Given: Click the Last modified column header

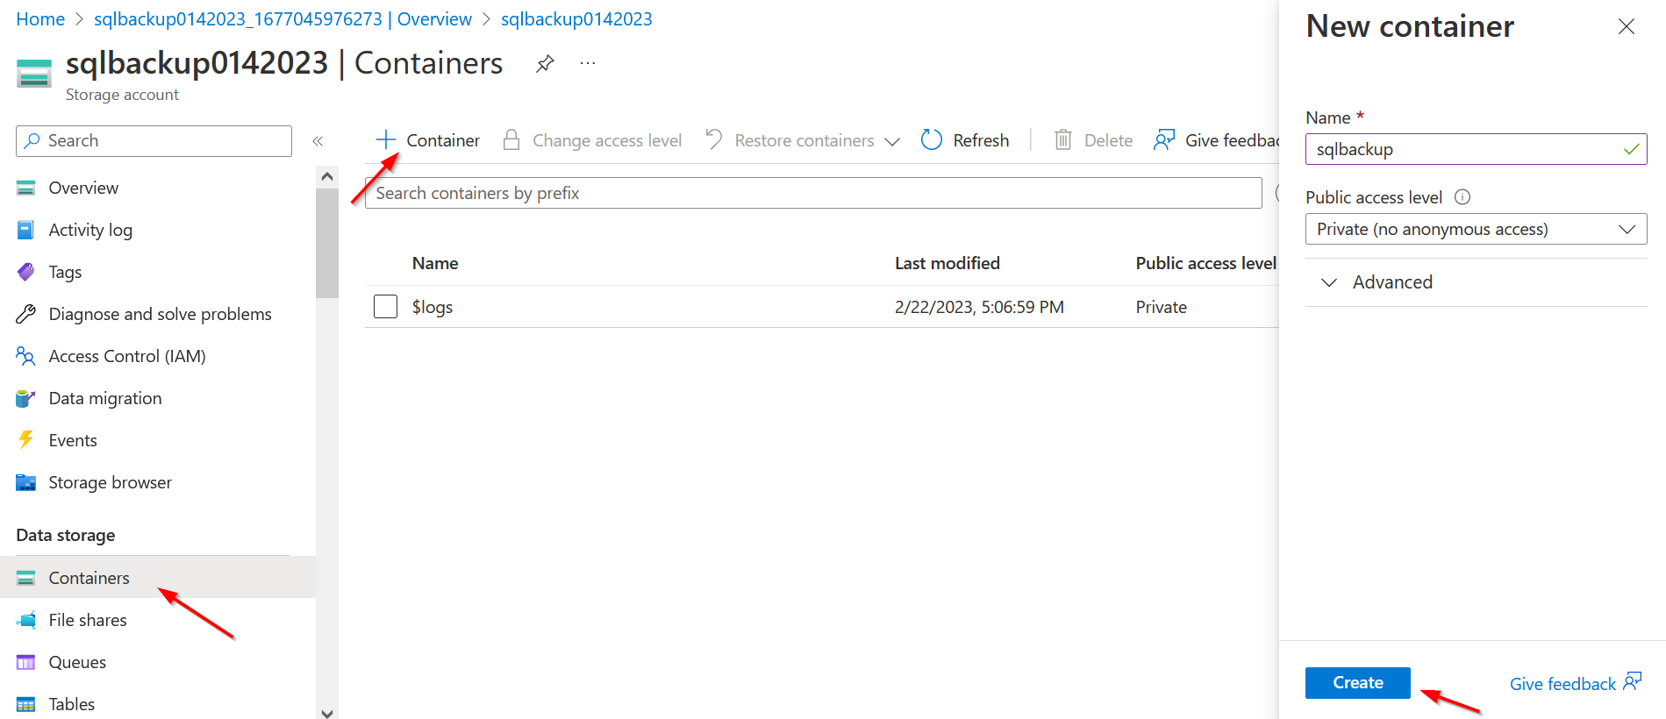Looking at the screenshot, I should click(947, 263).
